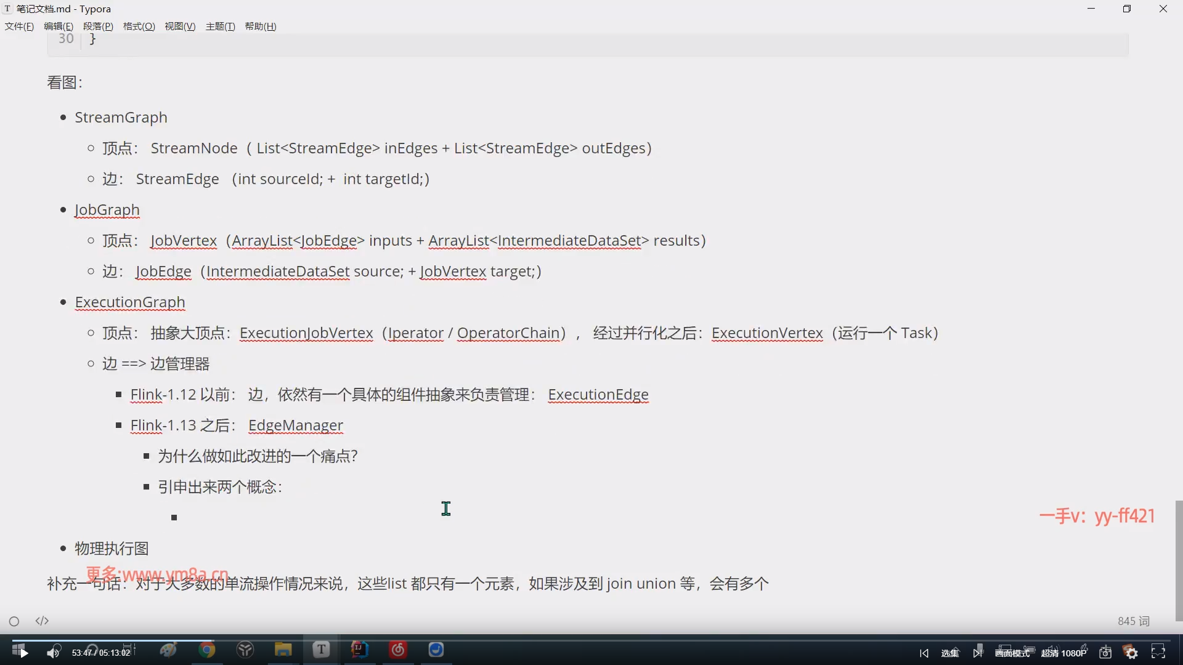Open File Explorer from the taskbar
The height and width of the screenshot is (665, 1183).
(283, 650)
